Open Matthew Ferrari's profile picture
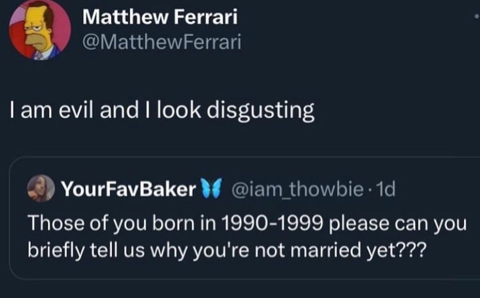 point(40,30)
